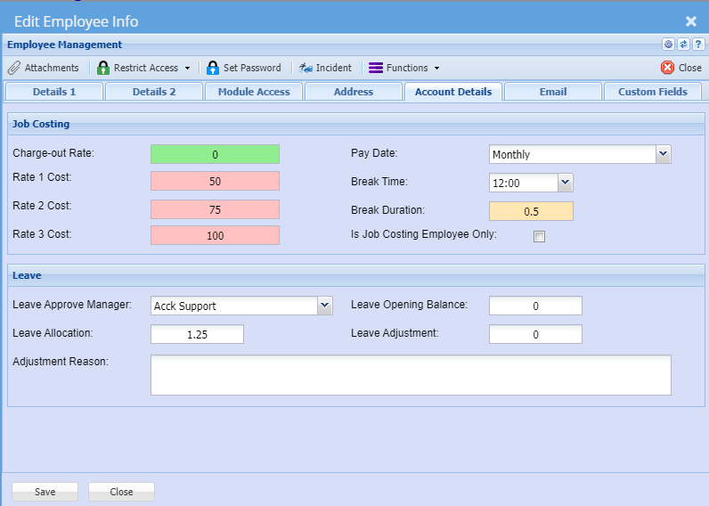Image resolution: width=709 pixels, height=506 pixels.
Task: Go to the Custom Fields tab
Action: 653,92
